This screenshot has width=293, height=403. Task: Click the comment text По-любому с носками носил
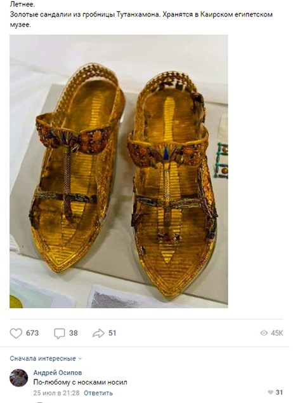pos(81,382)
